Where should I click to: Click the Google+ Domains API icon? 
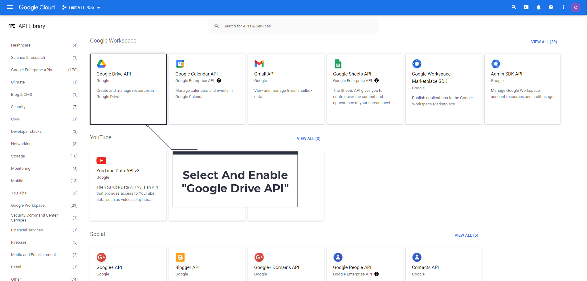[x=259, y=257]
